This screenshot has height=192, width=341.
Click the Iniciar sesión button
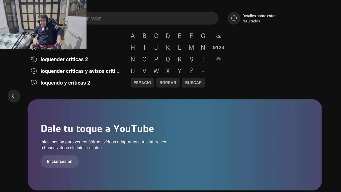[60, 161]
